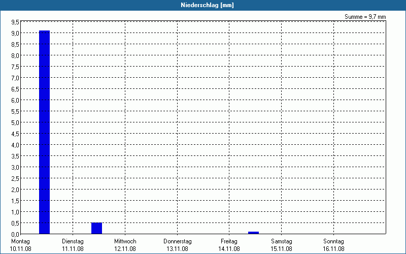Select the Samstag axis label

[x=282, y=241]
